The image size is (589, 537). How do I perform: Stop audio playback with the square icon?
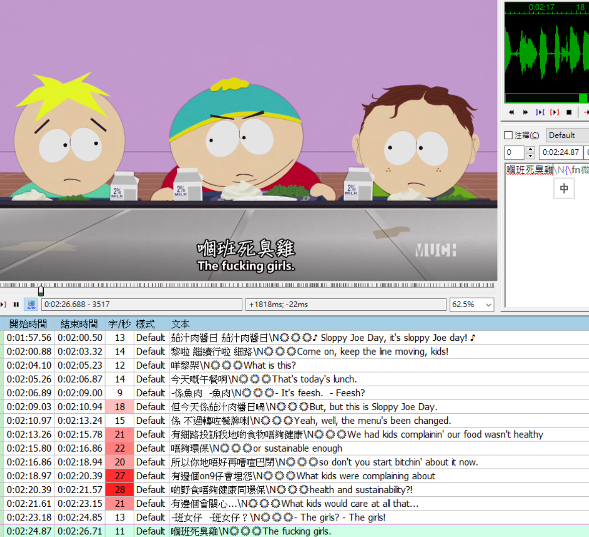[x=569, y=112]
